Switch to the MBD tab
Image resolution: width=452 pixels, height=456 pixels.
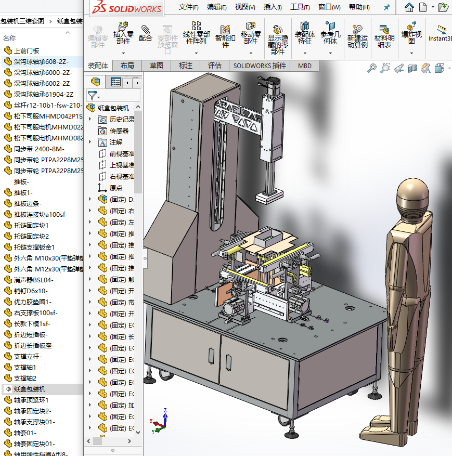click(x=304, y=66)
